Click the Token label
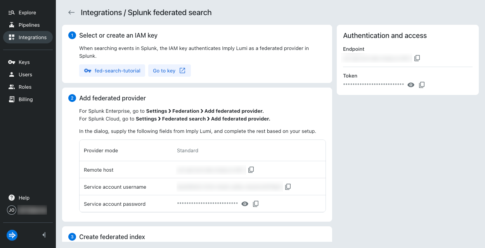 coord(350,76)
